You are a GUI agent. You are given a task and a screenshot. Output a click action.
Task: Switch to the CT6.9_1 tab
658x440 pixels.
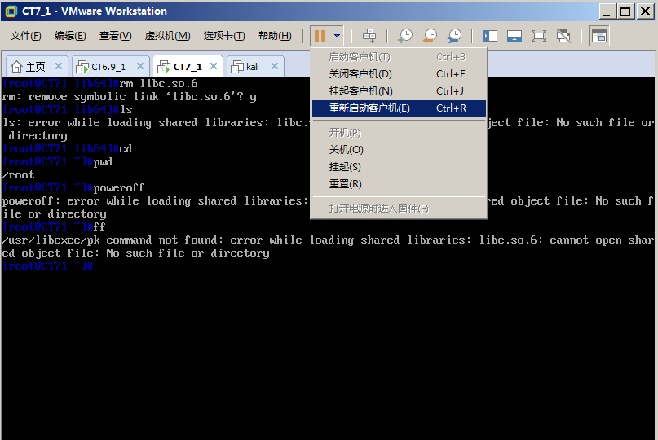pyautogui.click(x=108, y=67)
